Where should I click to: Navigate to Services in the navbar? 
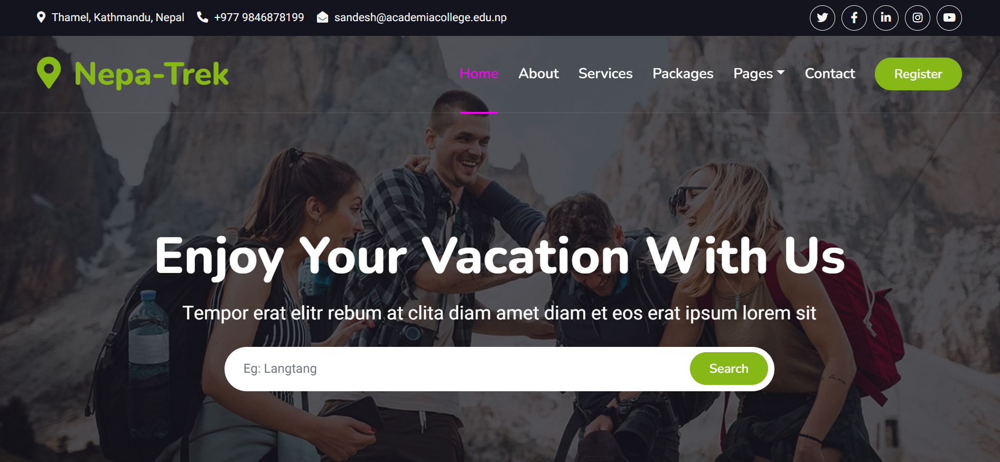[605, 73]
